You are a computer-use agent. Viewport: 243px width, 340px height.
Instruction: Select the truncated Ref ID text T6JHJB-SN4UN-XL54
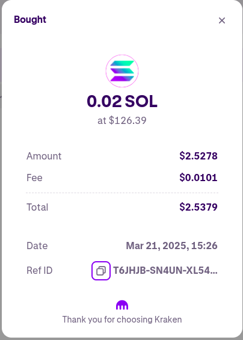pos(165,271)
